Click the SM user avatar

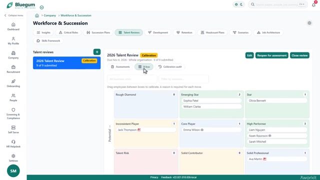pyautogui.click(x=13, y=171)
